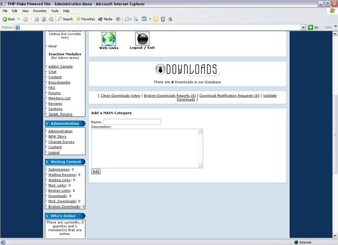Expand the Mail toolbar dropdown
The width and height of the screenshot is (338, 245).
point(131,19)
